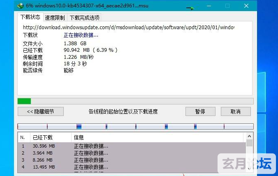Switch to the 下载状态 tab
Image resolution: width=278 pixels, height=176 pixels.
pos(30,17)
